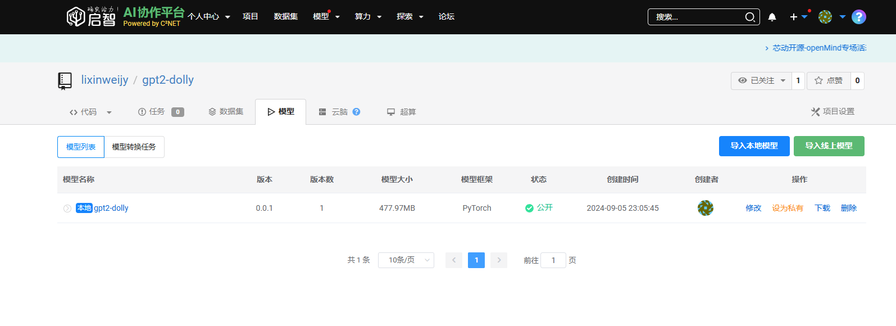Click the 导入本地模型 button

click(754, 146)
